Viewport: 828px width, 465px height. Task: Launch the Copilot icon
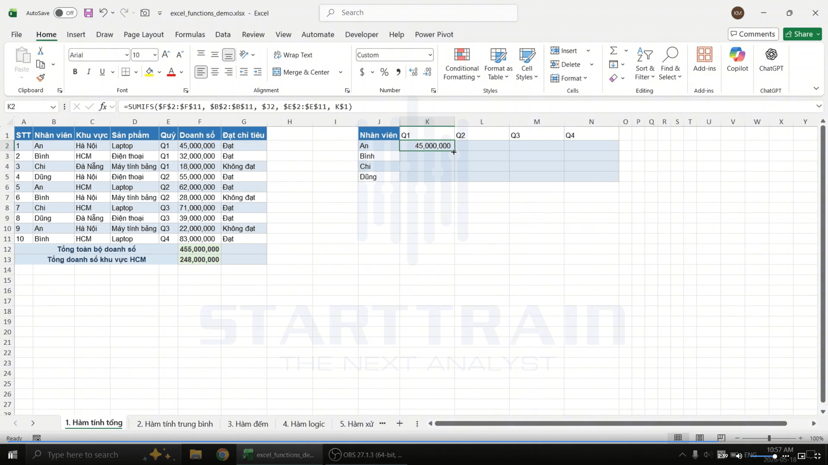(x=737, y=59)
